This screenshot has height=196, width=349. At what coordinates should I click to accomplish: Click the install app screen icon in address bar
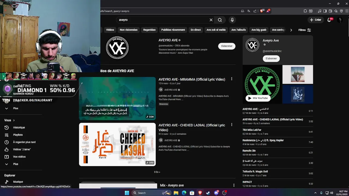tap(242, 11)
